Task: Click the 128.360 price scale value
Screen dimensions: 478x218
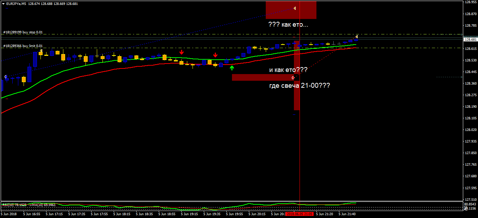Action: pos(471,83)
